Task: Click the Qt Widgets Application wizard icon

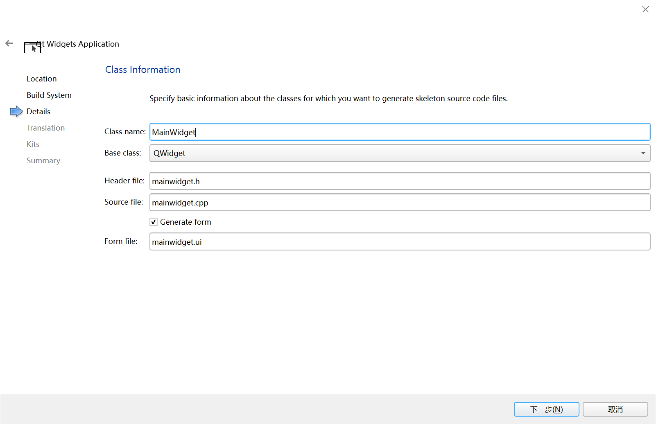Action: [x=32, y=47]
